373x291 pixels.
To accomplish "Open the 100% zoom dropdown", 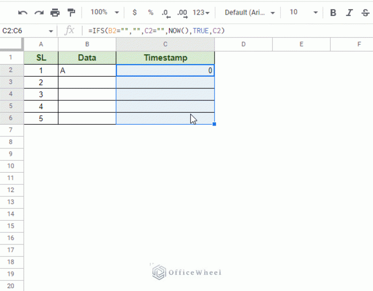I will [x=104, y=13].
